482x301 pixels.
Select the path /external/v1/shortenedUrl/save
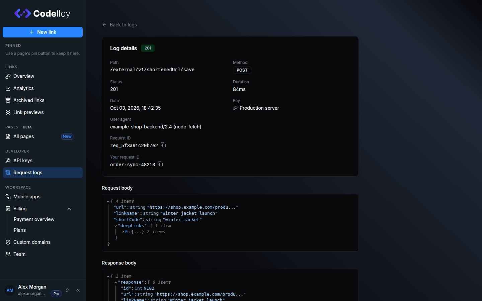click(152, 70)
